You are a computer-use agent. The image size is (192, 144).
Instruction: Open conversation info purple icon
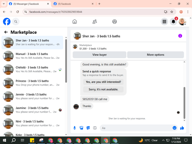[x=180, y=36]
